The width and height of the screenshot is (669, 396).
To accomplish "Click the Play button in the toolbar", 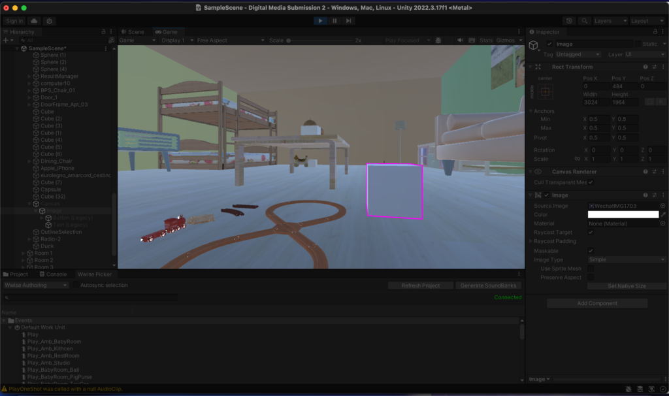I will [x=320, y=21].
